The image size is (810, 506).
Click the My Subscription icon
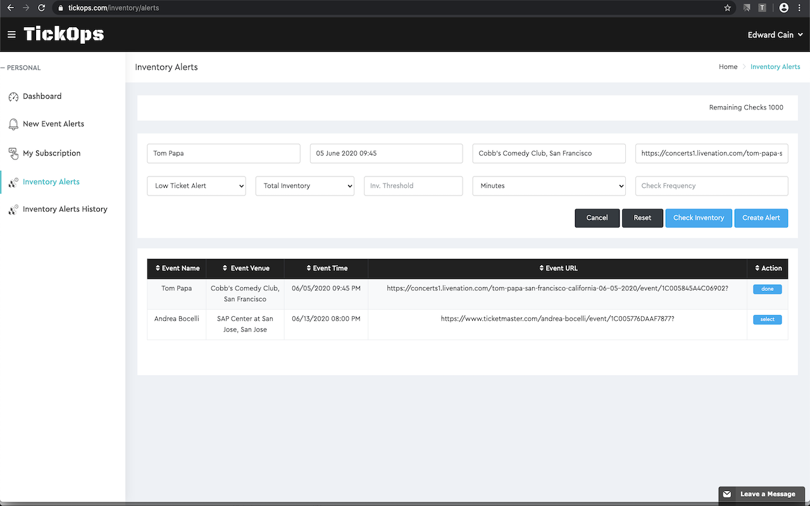tap(13, 154)
